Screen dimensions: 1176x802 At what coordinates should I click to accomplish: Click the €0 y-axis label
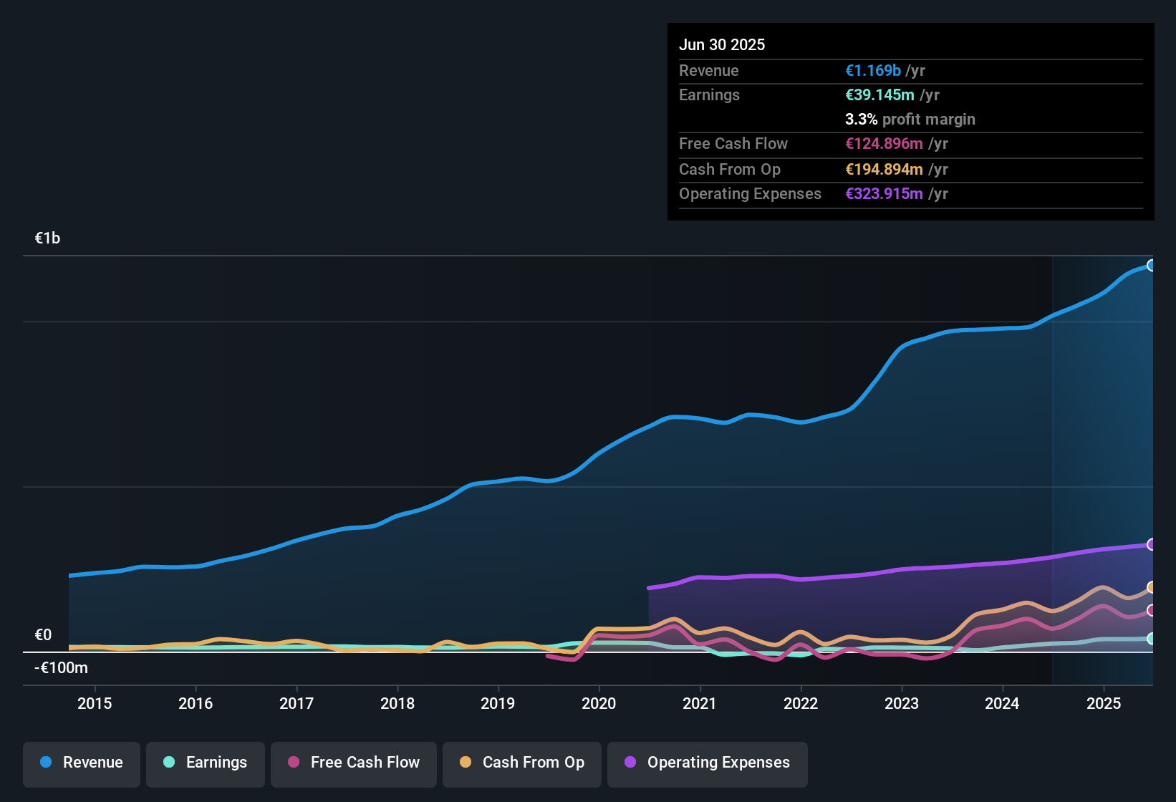43,635
